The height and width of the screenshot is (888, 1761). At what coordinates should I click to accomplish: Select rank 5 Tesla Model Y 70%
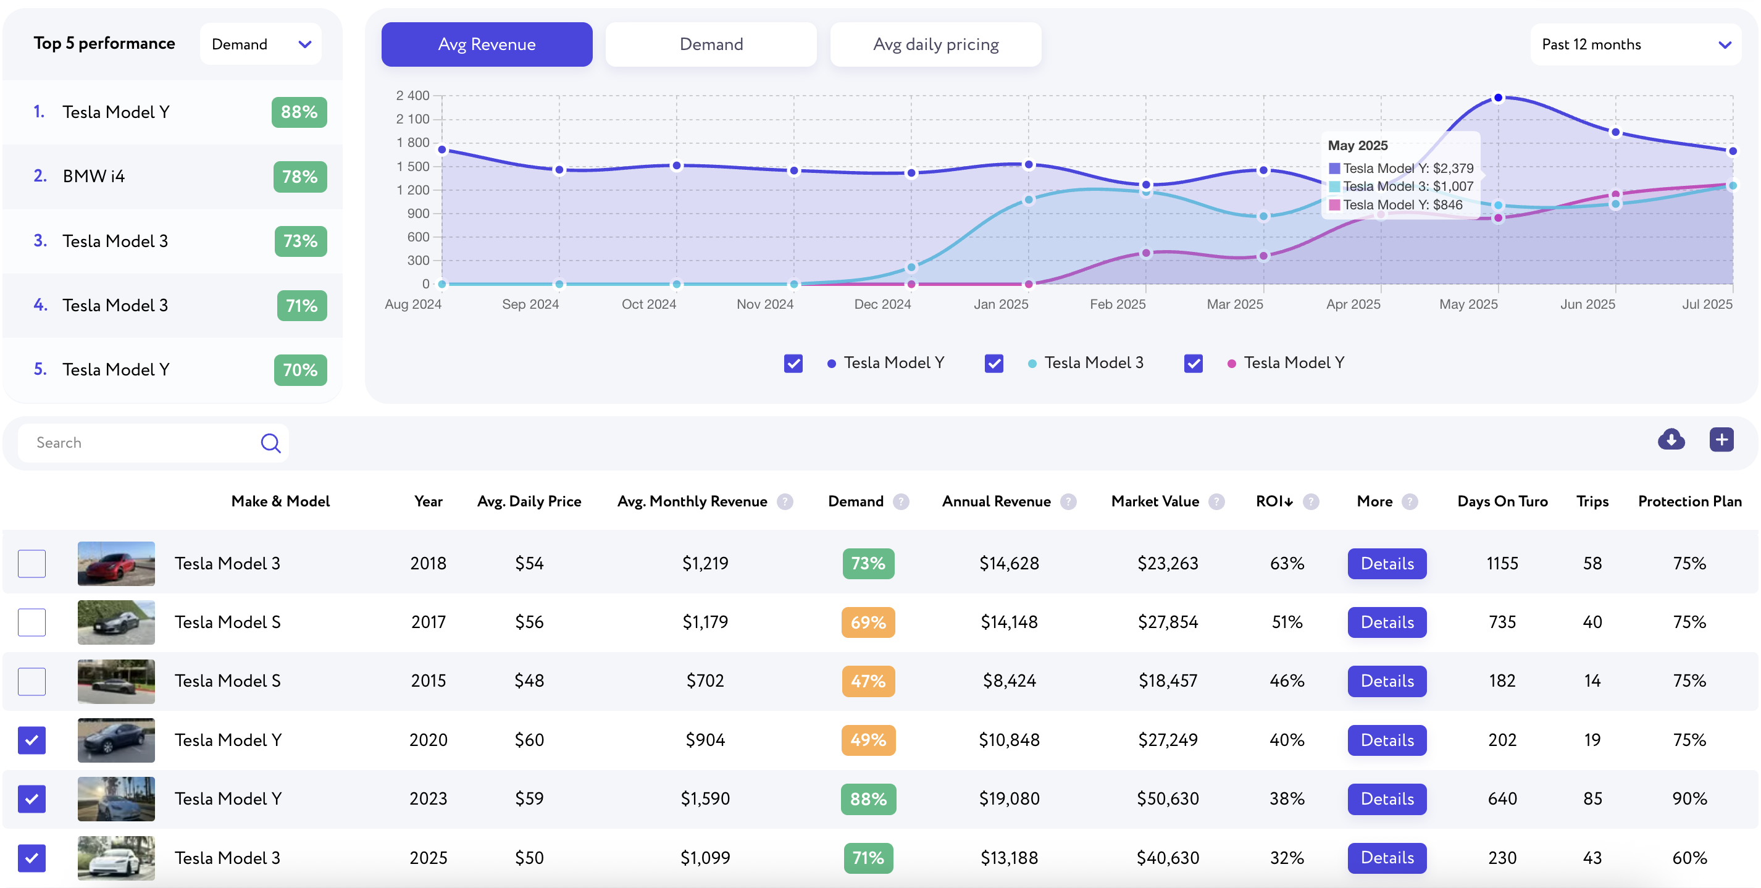click(173, 370)
